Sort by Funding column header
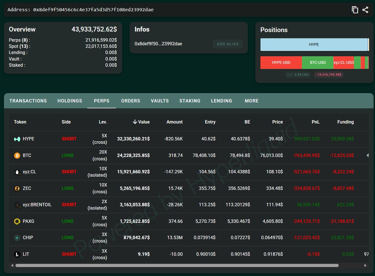375x276 pixels. click(x=345, y=122)
